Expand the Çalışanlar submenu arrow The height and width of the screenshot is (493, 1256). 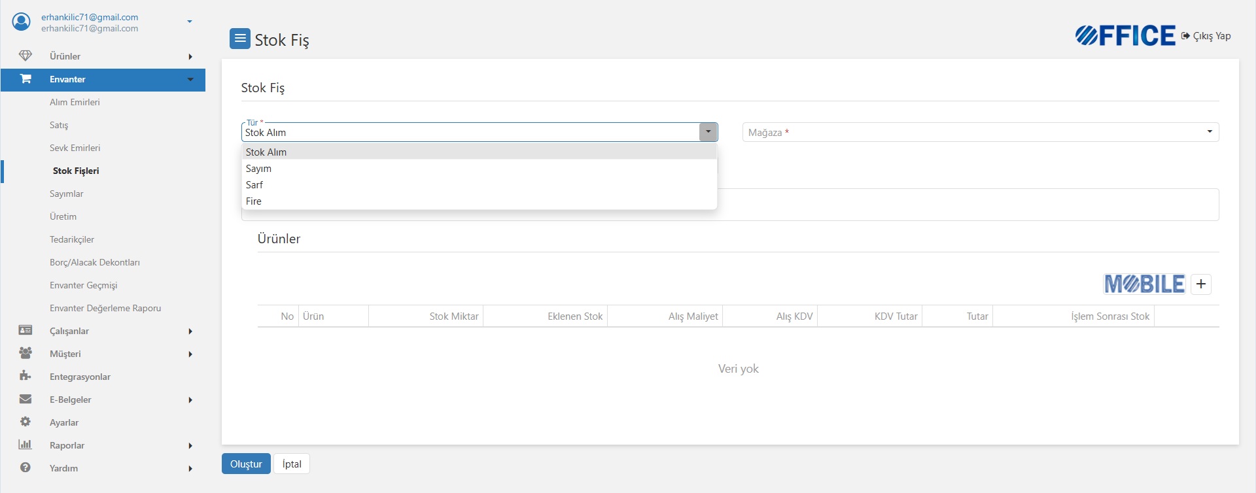tap(190, 331)
